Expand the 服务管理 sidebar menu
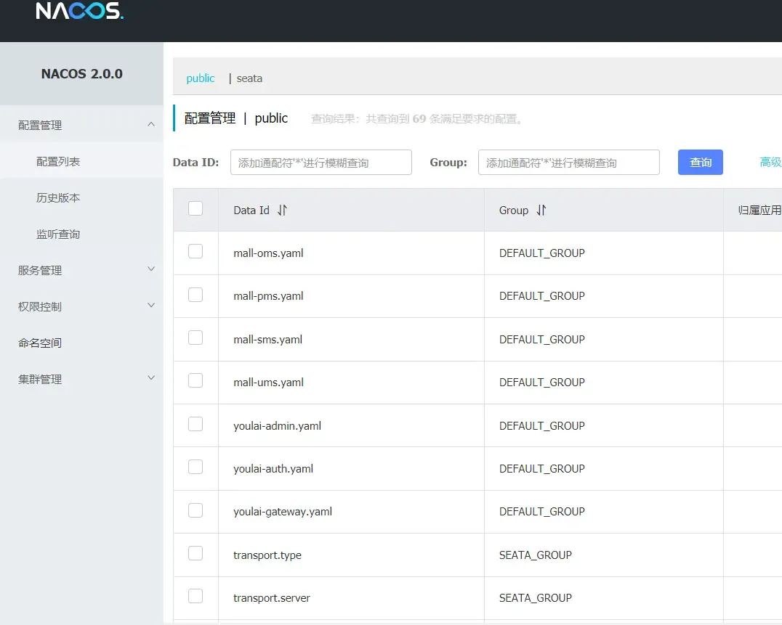Screen dimensions: 782x625 pyautogui.click(x=81, y=269)
